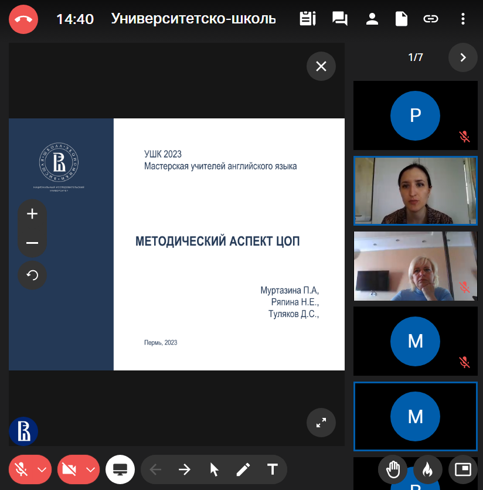Screen dimensions: 483x490
Task: Zoom in on the presentation slide
Action: point(32,214)
